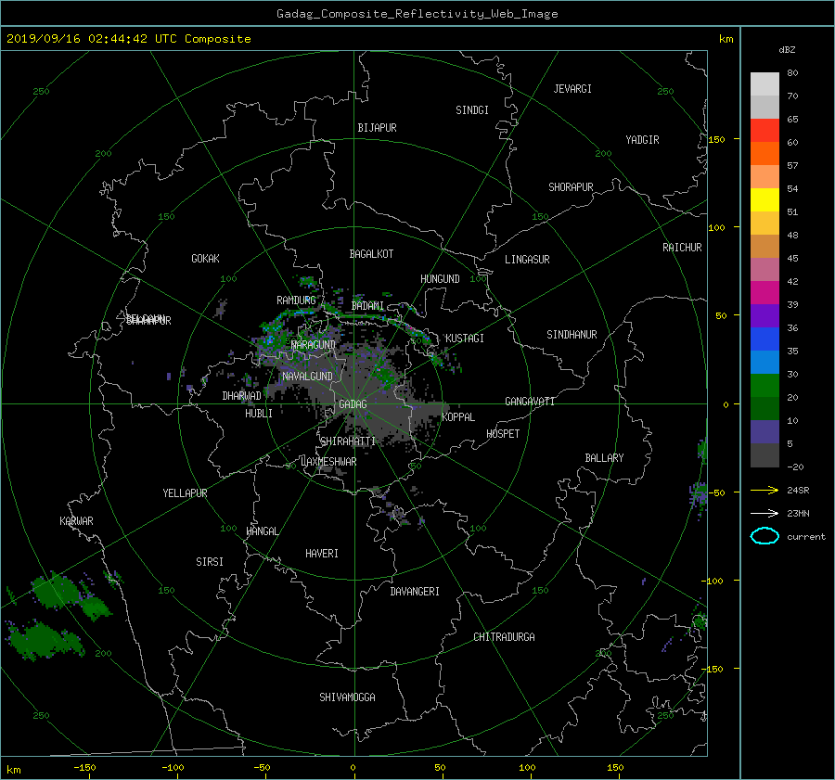The image size is (835, 780).
Task: Click the BIJAPUR city label
Action: 377,128
